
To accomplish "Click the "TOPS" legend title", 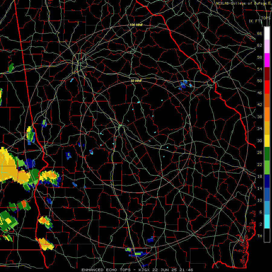I will click(266, 18).
